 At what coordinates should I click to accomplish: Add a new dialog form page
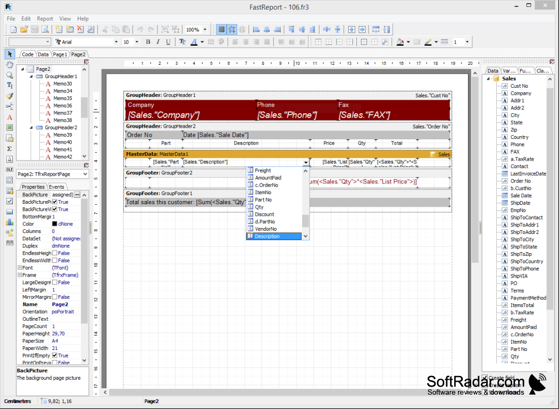(x=70, y=30)
